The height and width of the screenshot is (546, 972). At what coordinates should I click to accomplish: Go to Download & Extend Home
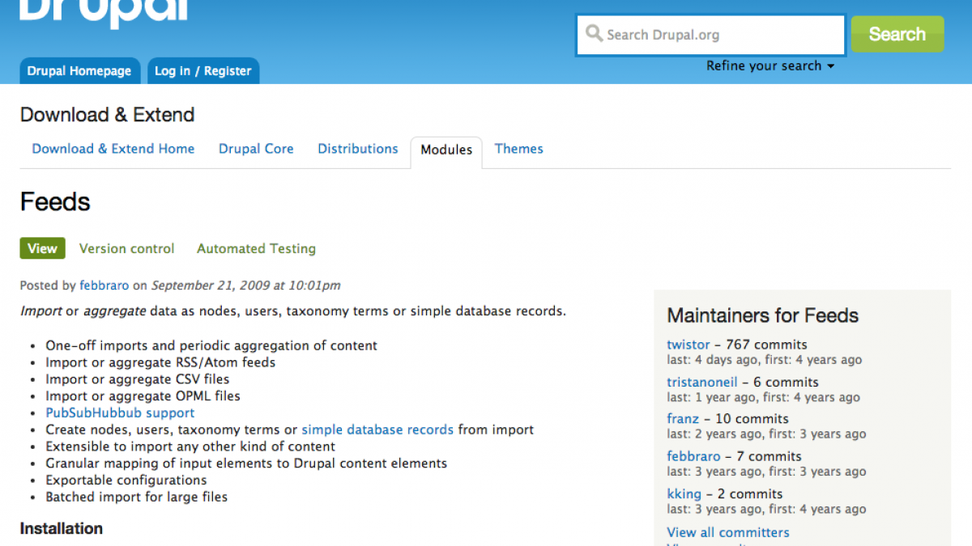point(113,149)
